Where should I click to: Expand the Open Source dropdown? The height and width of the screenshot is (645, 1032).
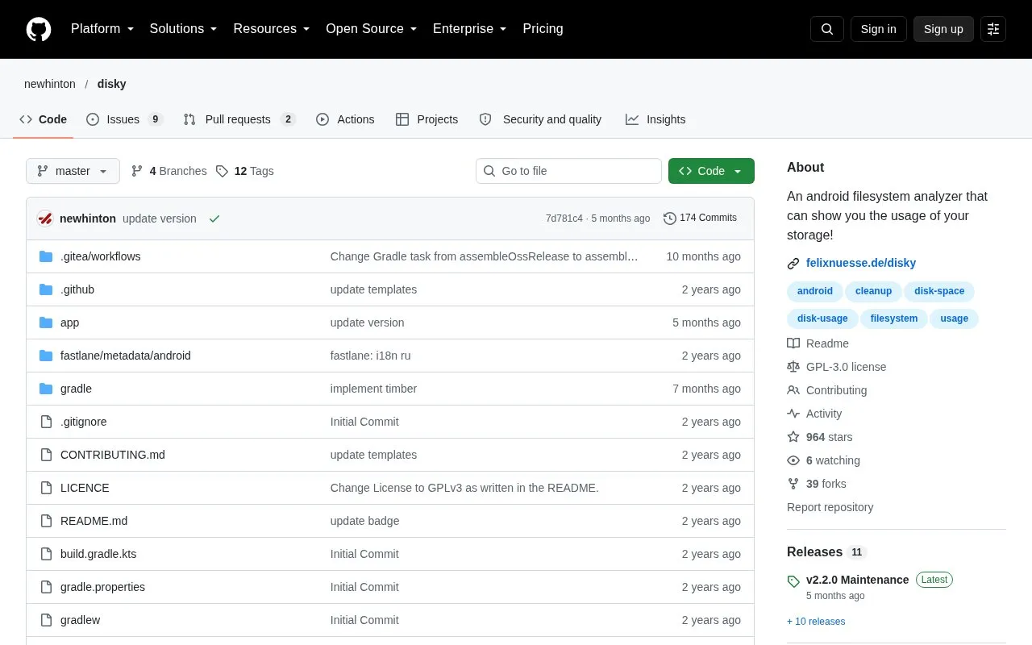coord(372,29)
